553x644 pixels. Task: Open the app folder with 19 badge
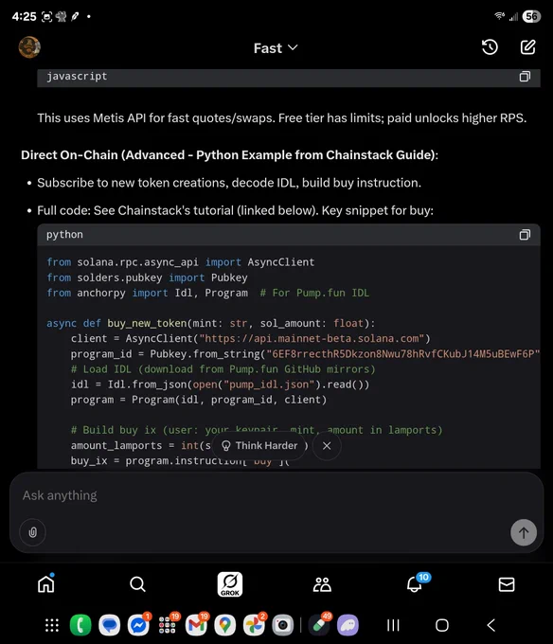click(x=168, y=625)
